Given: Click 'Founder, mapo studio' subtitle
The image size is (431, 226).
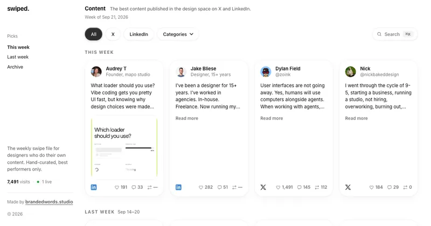Looking at the screenshot, I should [128, 74].
